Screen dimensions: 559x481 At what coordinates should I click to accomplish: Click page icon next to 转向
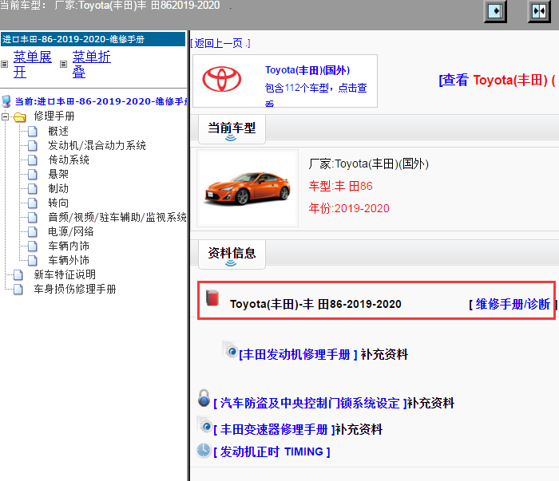(x=33, y=203)
